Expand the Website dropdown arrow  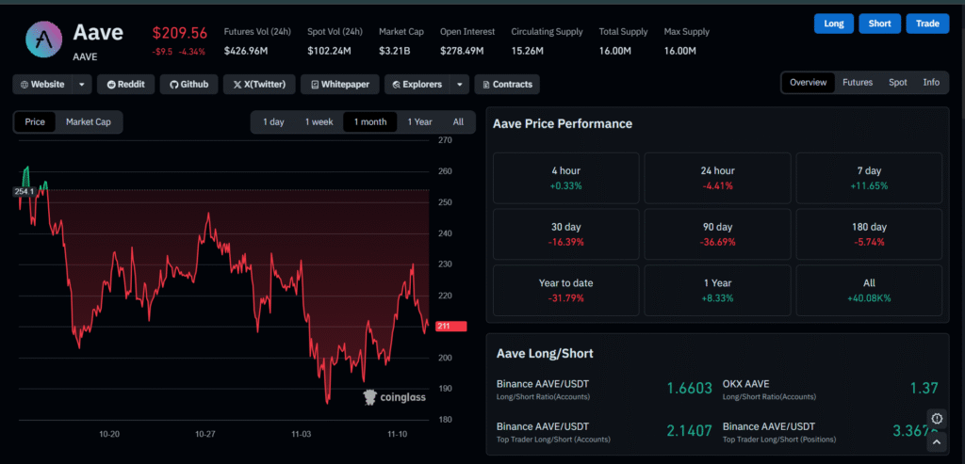(82, 84)
